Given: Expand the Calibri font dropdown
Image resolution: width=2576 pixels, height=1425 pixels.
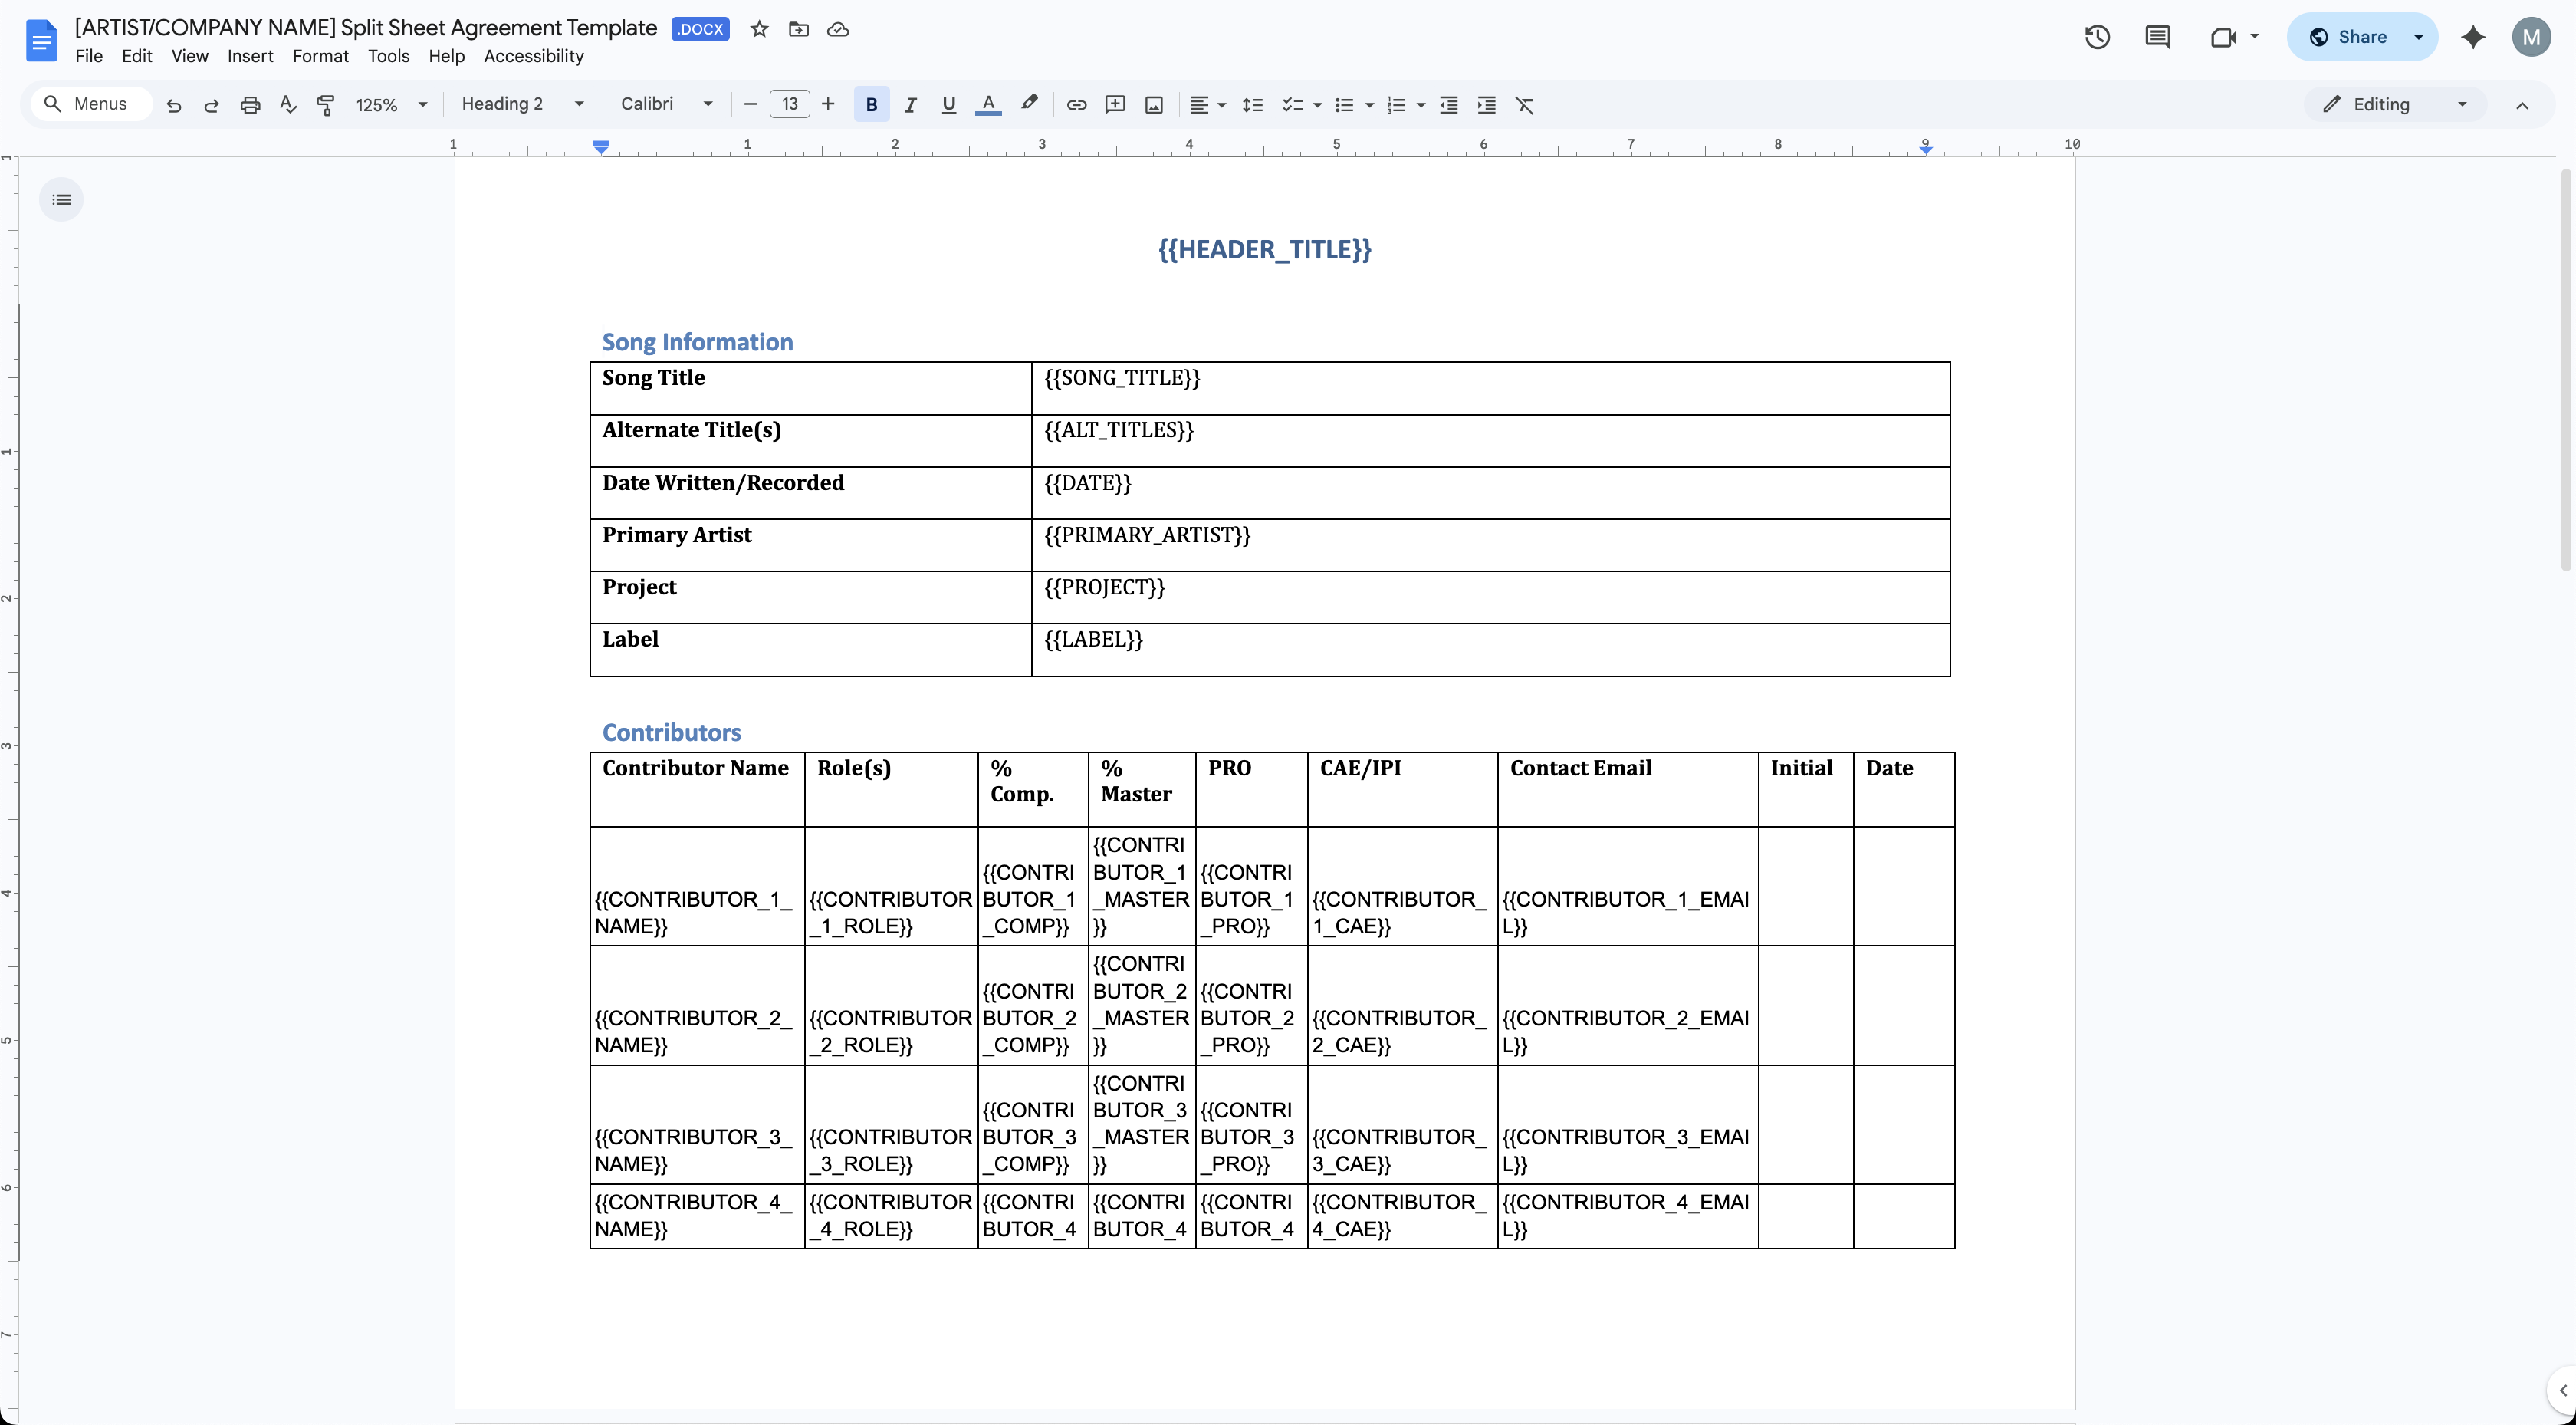Looking at the screenshot, I should pos(666,104).
